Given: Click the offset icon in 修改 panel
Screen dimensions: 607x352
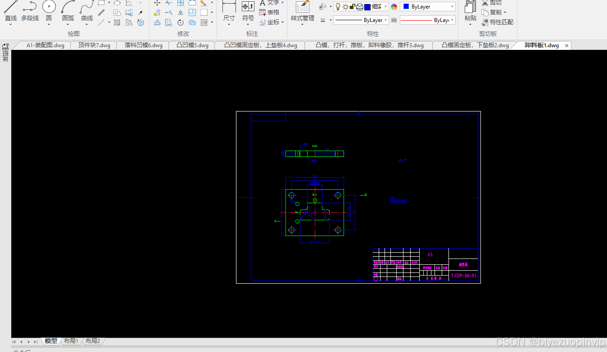Looking at the screenshot, I should [157, 22].
